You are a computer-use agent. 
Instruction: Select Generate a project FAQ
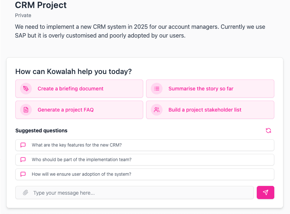[x=79, y=110]
